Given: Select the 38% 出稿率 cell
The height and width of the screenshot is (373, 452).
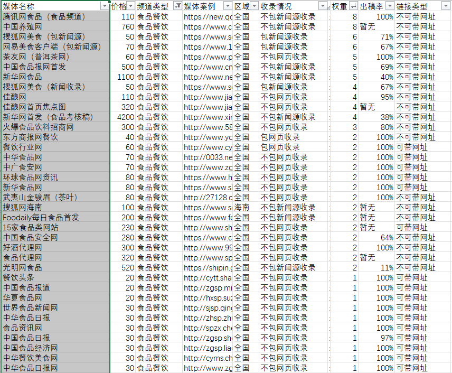Looking at the screenshot, I should point(376,117).
